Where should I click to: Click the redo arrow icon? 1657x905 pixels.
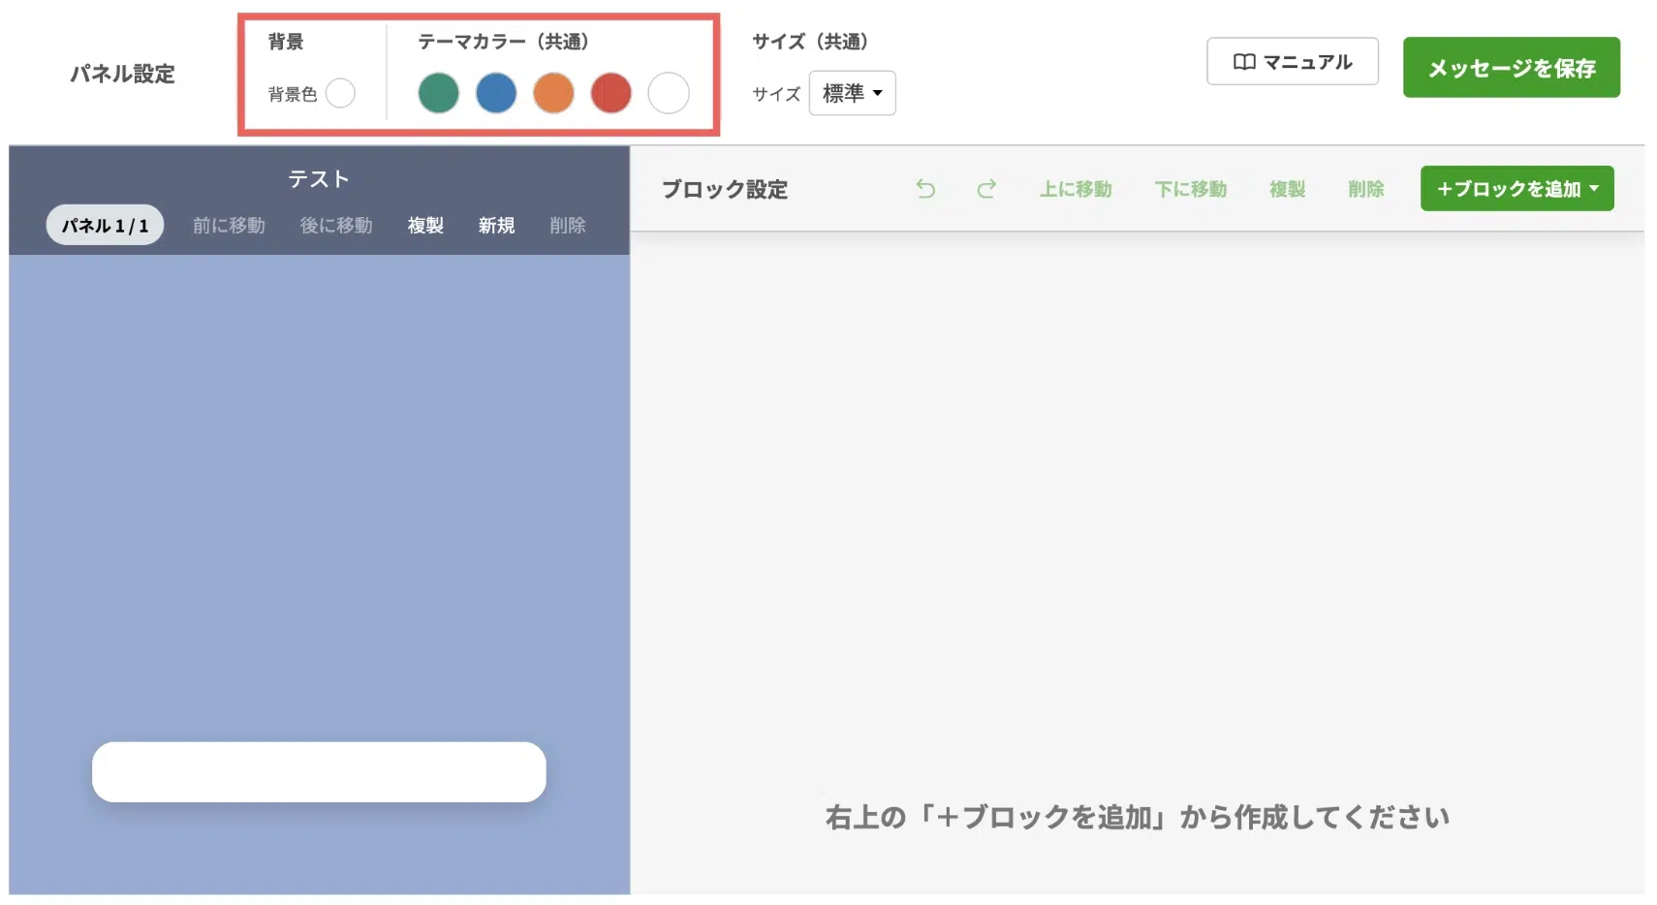click(x=986, y=189)
